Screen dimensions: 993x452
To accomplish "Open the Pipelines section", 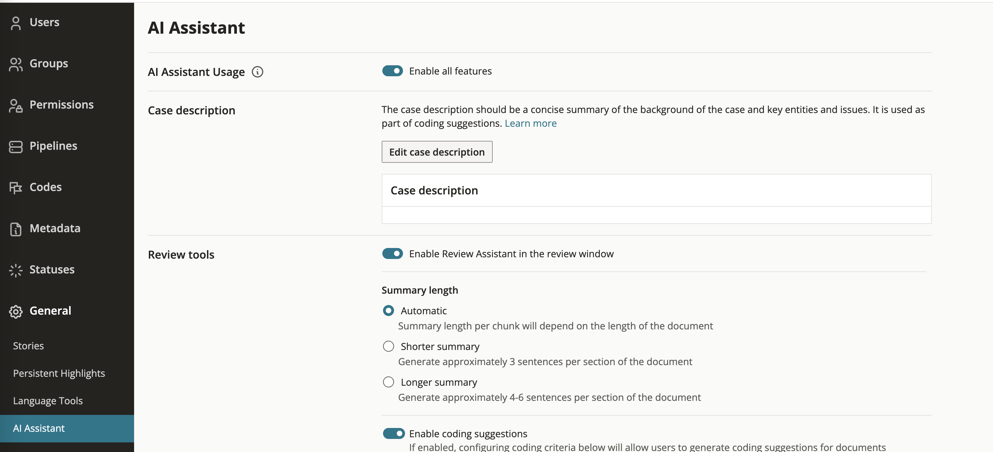I will 53,146.
